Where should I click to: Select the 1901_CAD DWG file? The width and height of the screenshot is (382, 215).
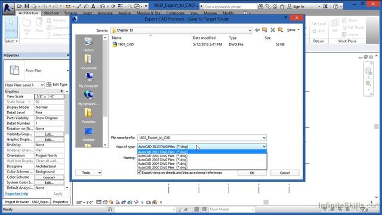[124, 44]
